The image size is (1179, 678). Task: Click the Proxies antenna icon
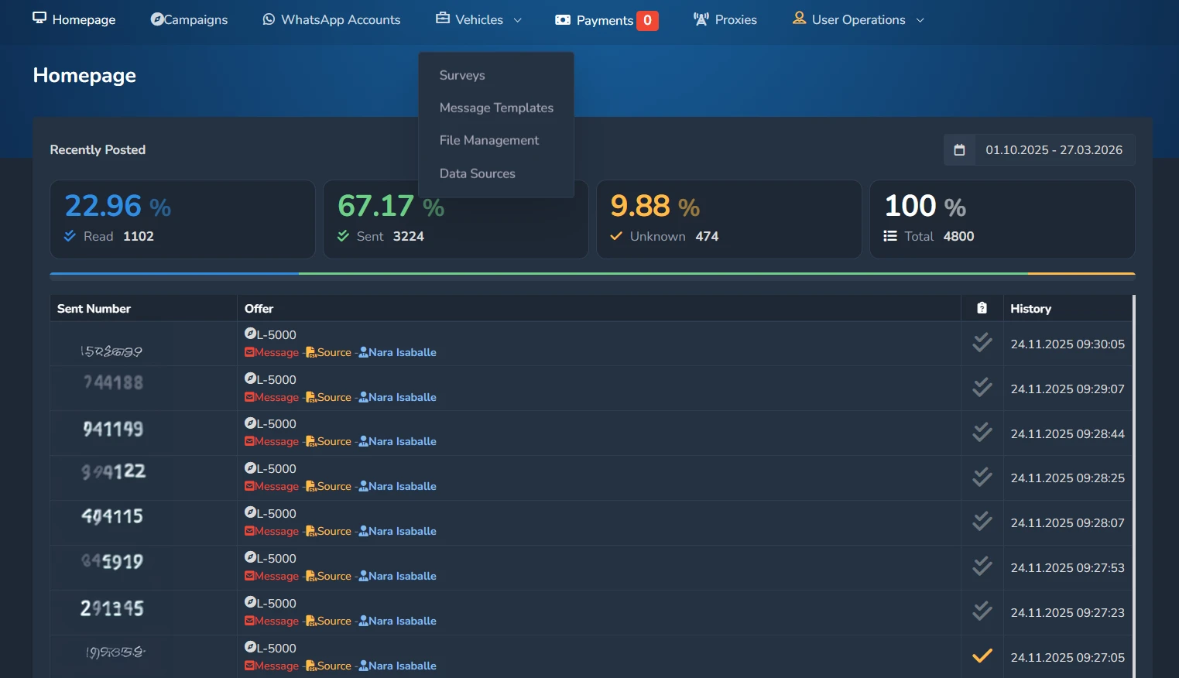[701, 19]
